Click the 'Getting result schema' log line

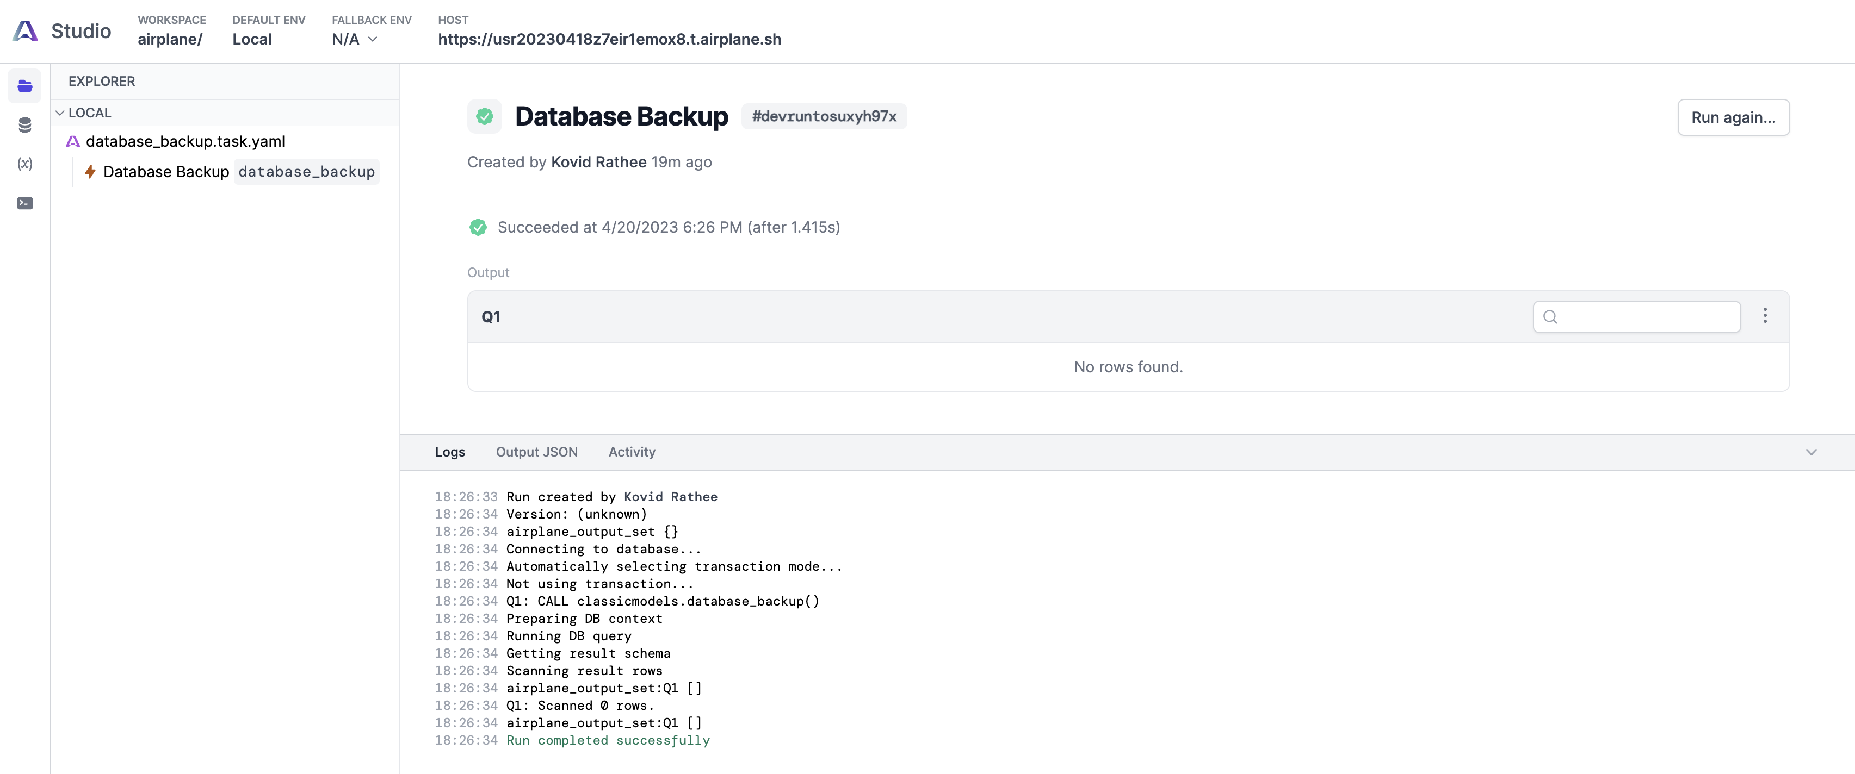(589, 654)
